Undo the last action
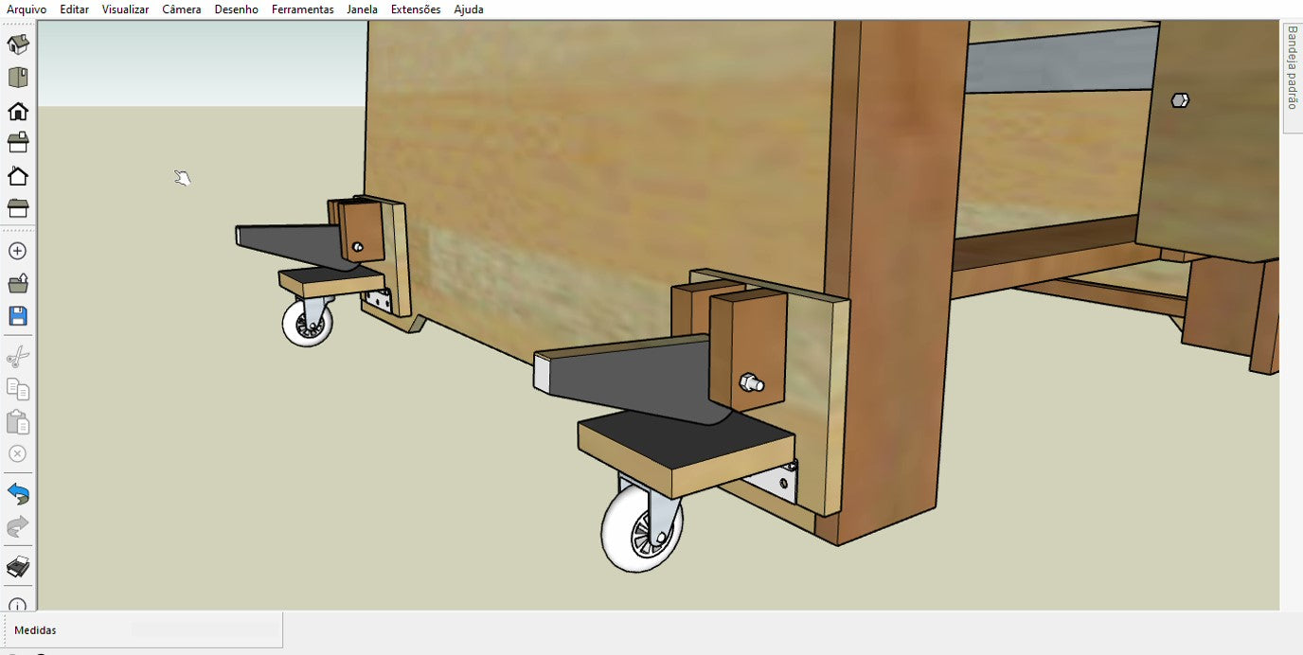1303x655 pixels. point(18,493)
